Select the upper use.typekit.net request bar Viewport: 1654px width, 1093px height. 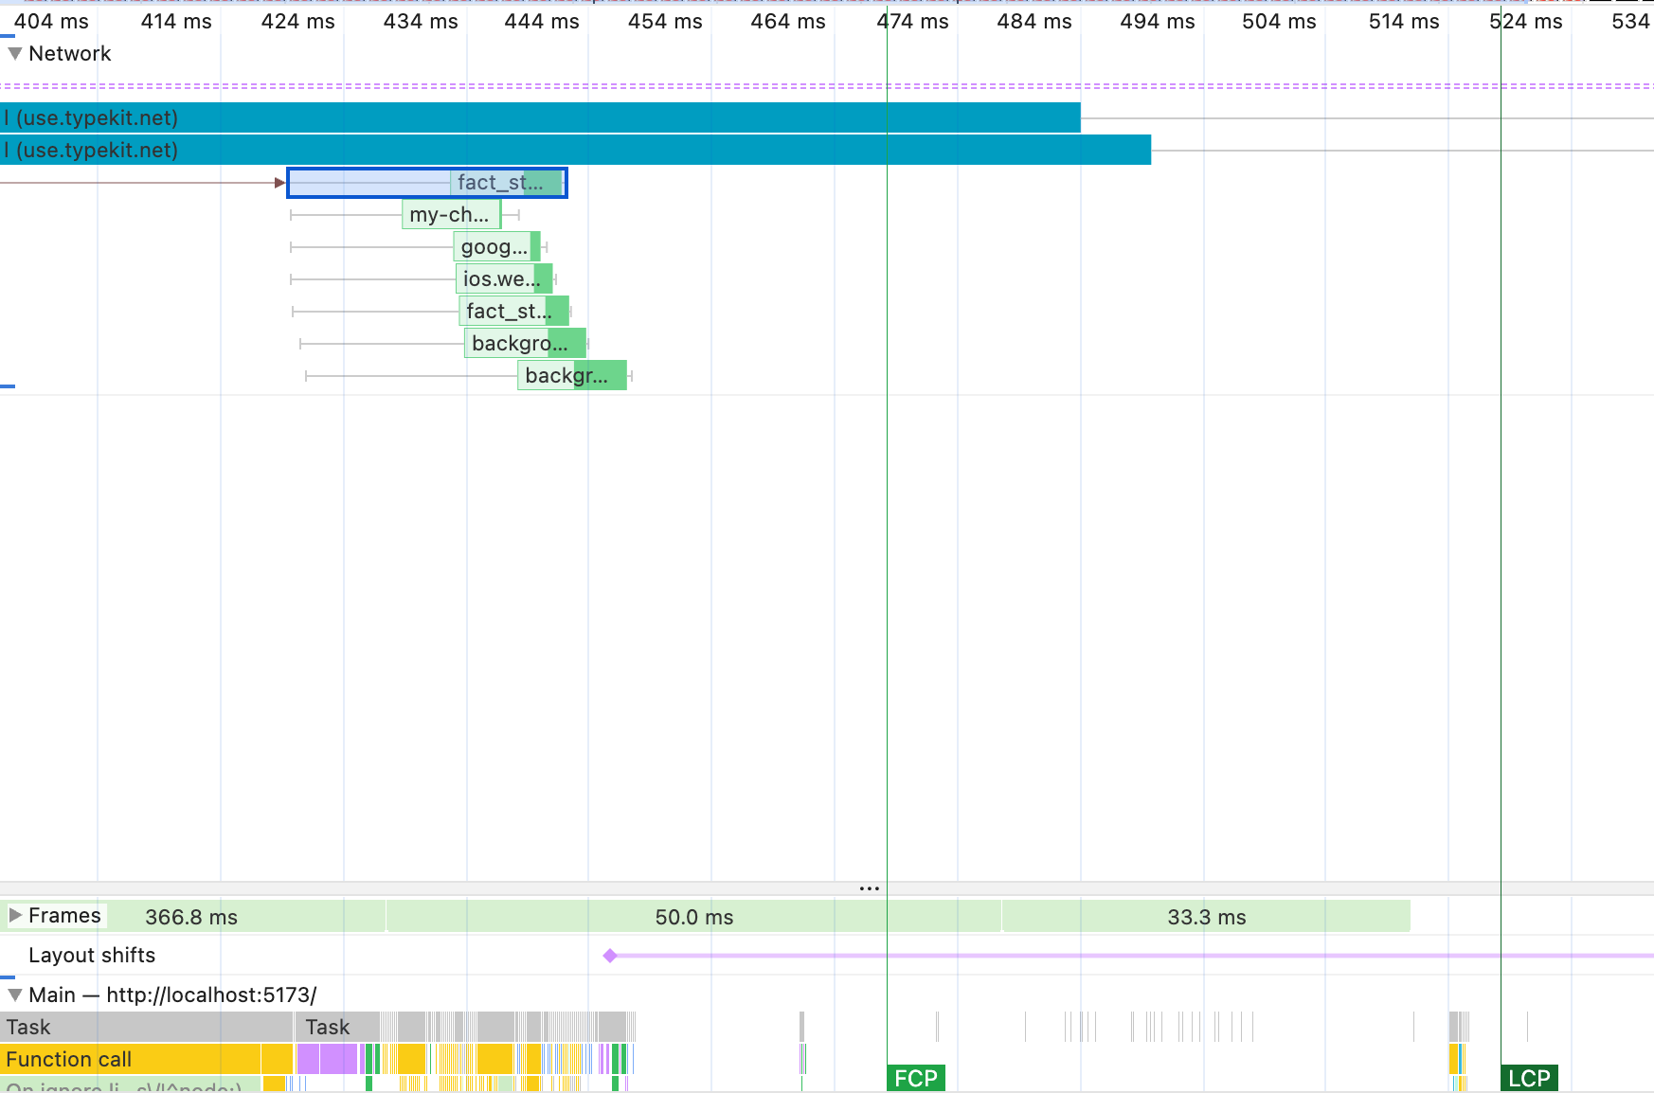540,118
